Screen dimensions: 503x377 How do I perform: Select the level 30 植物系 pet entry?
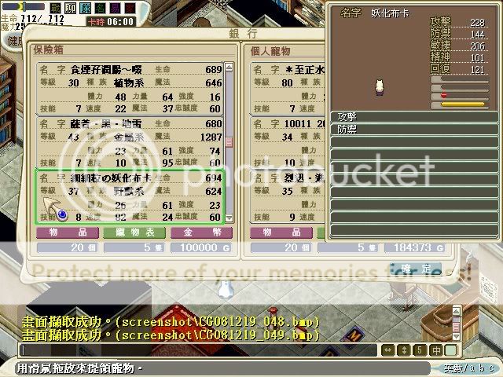tap(130, 83)
